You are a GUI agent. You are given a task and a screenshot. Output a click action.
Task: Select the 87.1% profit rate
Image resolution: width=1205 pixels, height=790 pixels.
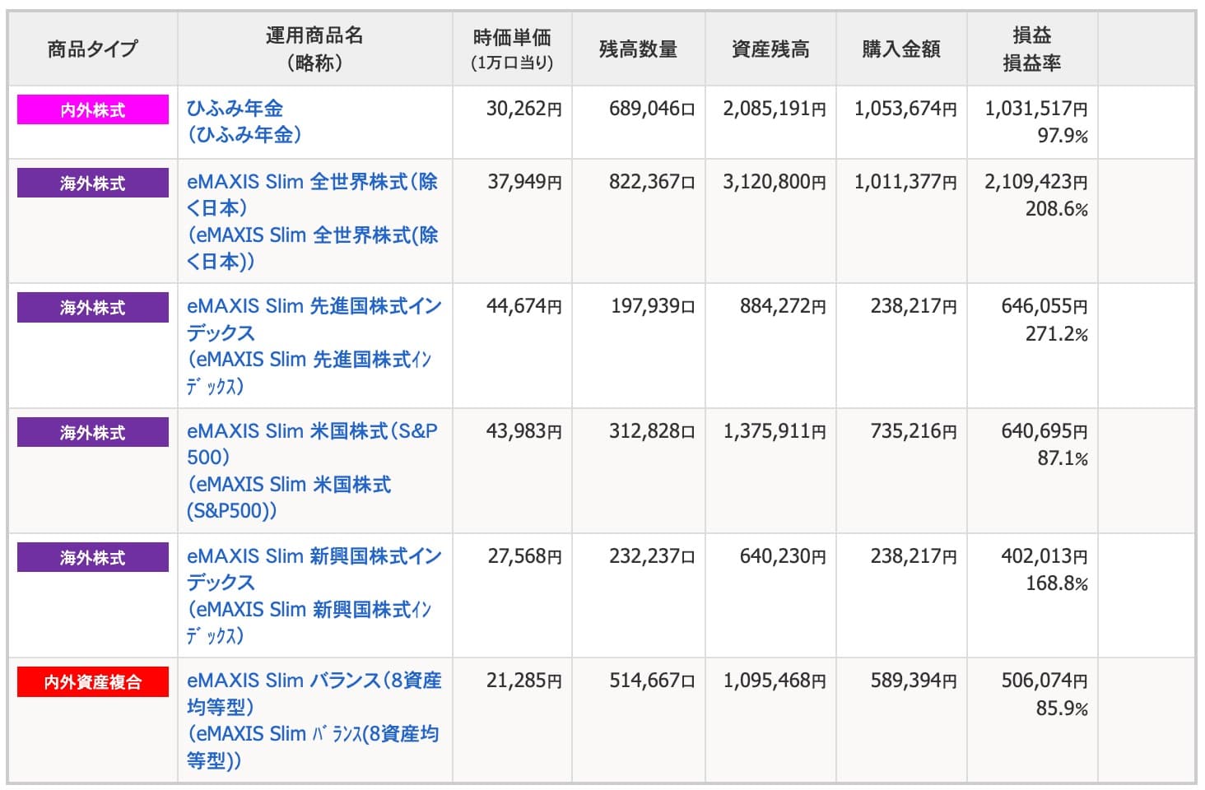[x=1062, y=458]
